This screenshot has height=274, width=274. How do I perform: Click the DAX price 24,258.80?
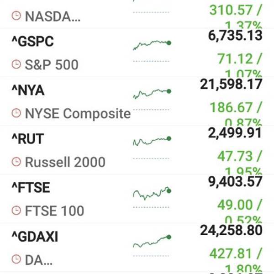[x=231, y=230]
